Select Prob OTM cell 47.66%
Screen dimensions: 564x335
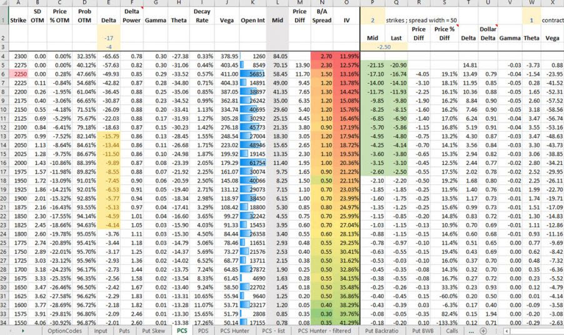pos(84,74)
